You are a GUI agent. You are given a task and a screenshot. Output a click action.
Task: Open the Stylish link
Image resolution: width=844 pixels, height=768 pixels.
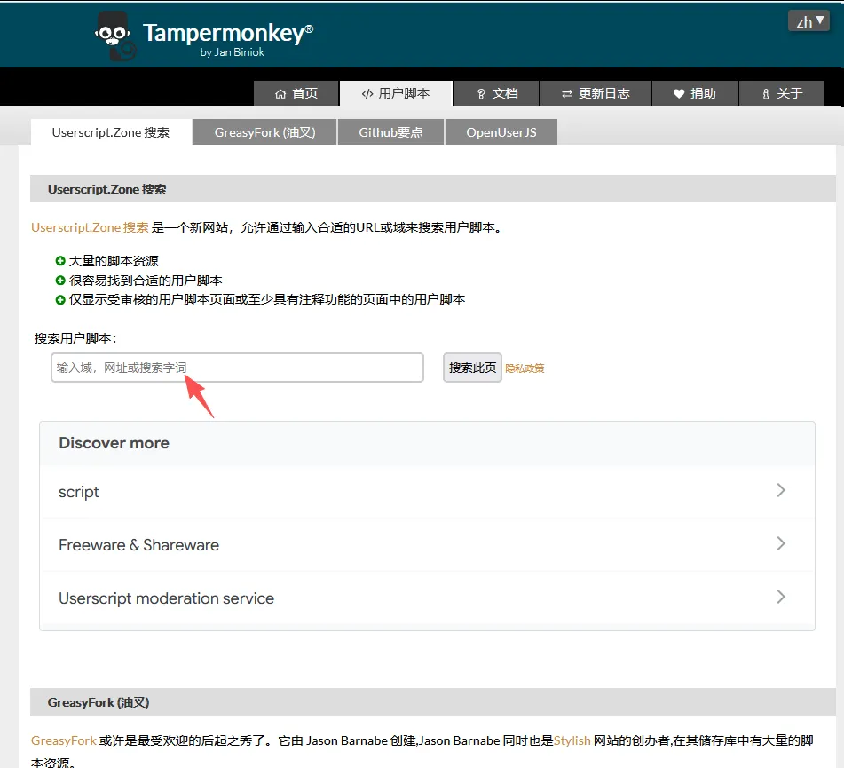(572, 741)
